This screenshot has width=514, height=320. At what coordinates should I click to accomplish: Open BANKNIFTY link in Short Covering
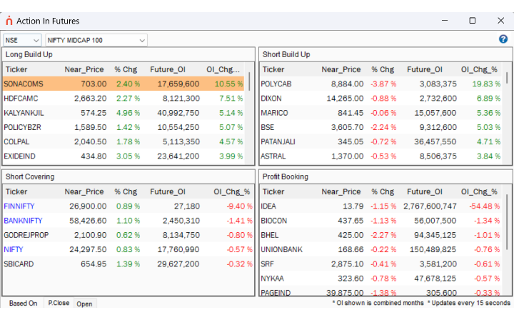(23, 221)
